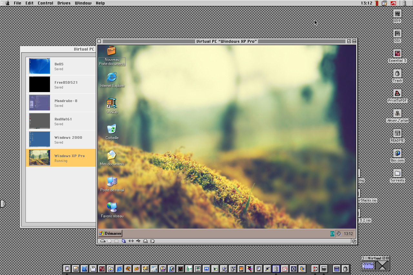This screenshot has width=413, height=275.
Task: Click the shared folders status icon
Action: coord(124,241)
